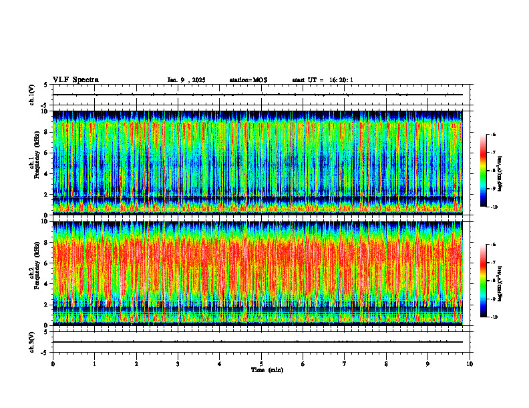
Task: Click the ch.3 waveform trace panel
Action: pos(261,342)
